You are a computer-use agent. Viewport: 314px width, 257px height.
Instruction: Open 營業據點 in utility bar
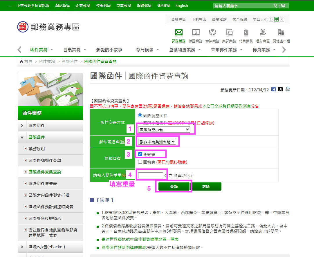pos(219,20)
